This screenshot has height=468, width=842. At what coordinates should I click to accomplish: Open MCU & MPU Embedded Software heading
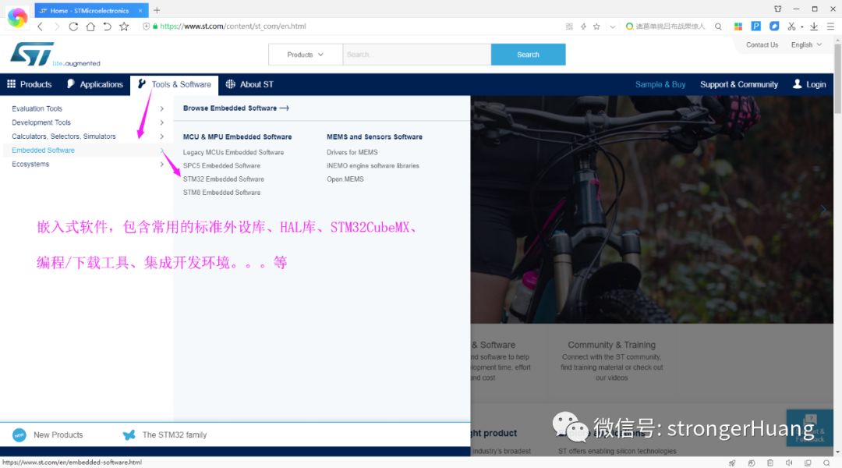pos(237,137)
